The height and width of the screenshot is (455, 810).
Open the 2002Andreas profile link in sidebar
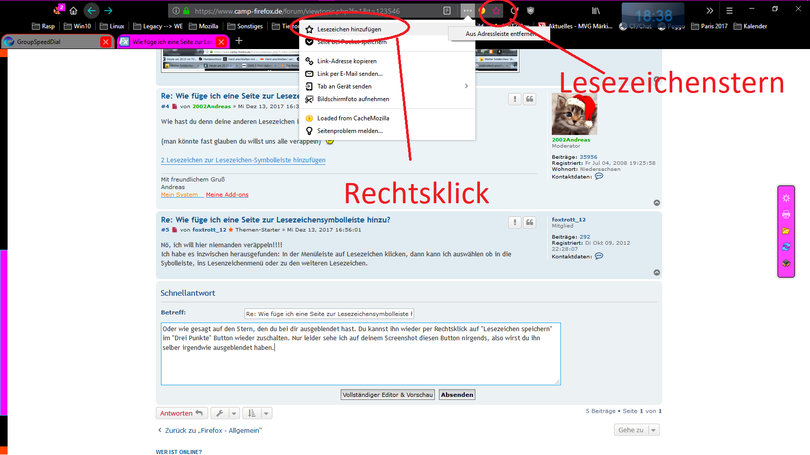pyautogui.click(x=571, y=140)
